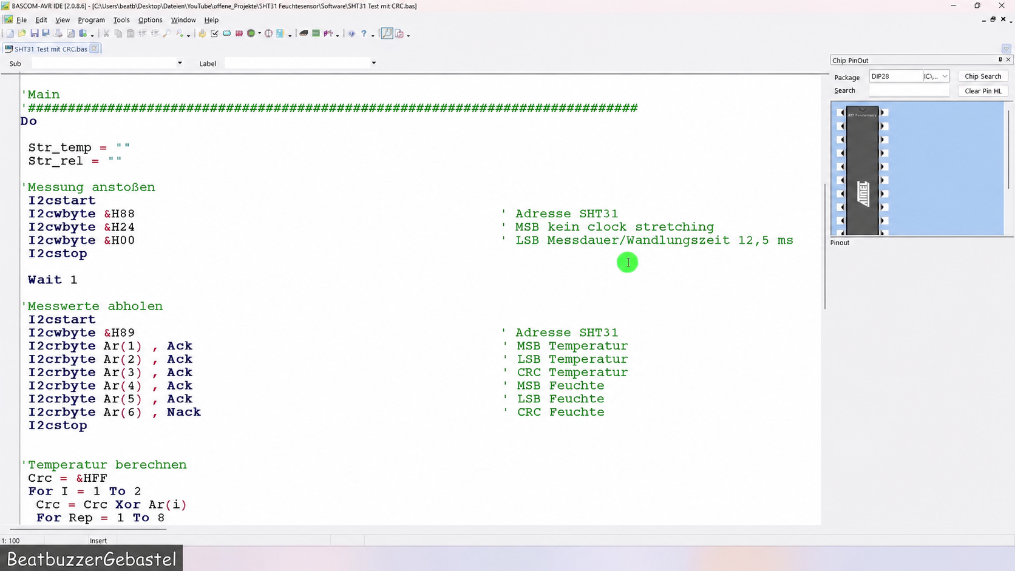Click the Clear Pin HL button

(983, 91)
